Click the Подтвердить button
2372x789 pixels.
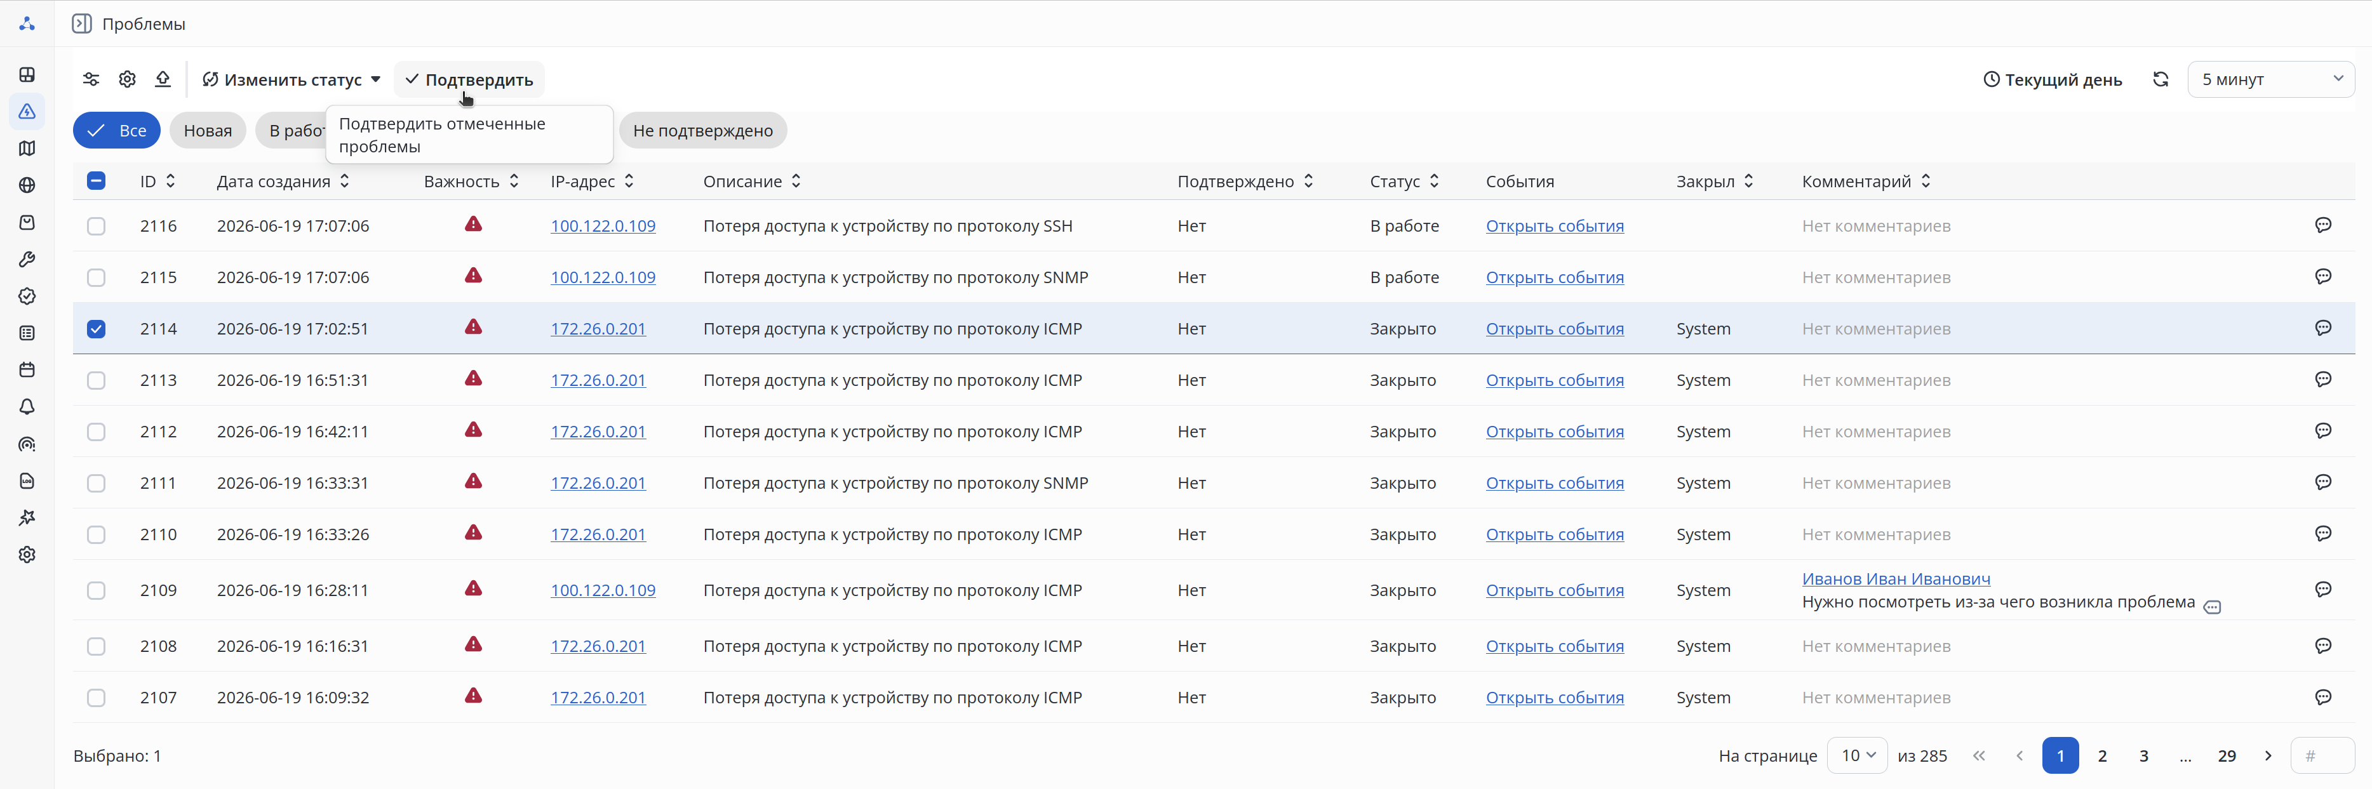(x=469, y=79)
